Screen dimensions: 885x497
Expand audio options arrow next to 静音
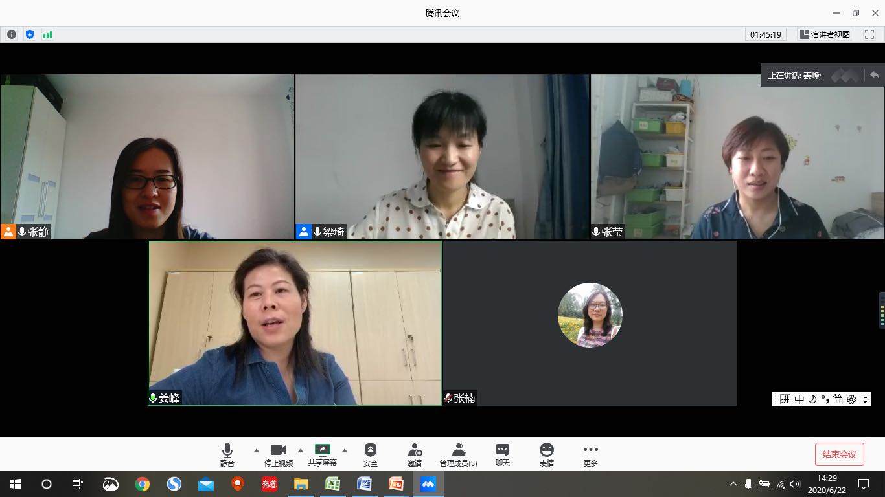pos(256,450)
